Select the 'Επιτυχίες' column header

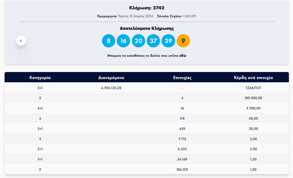(x=182, y=78)
